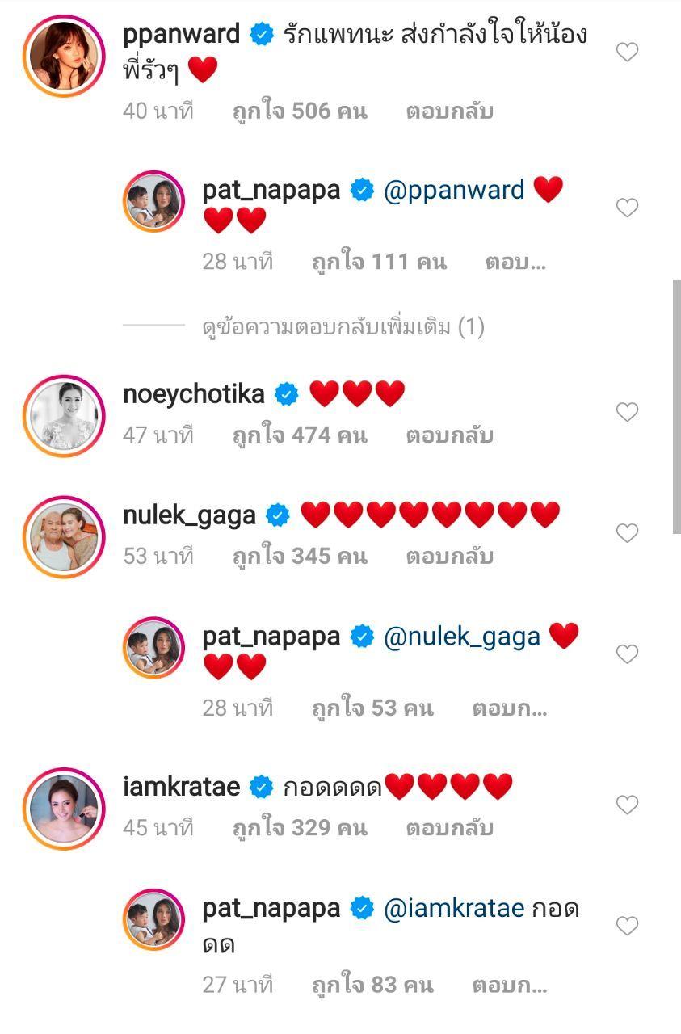This screenshot has width=681, height=1034.
Task: Open pat_napapa's avatar in the first reply
Action: pyautogui.click(x=153, y=202)
